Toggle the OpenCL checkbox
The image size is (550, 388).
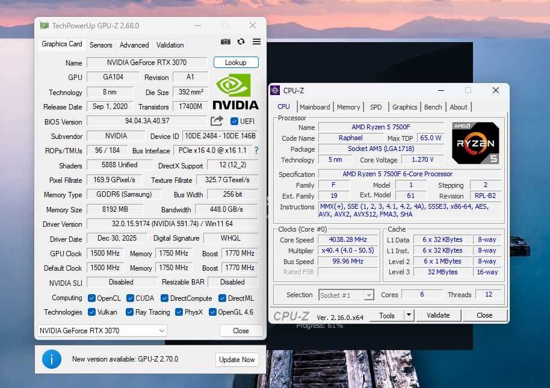91,298
